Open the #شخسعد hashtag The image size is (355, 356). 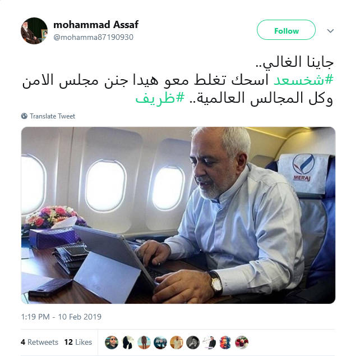pos(304,80)
